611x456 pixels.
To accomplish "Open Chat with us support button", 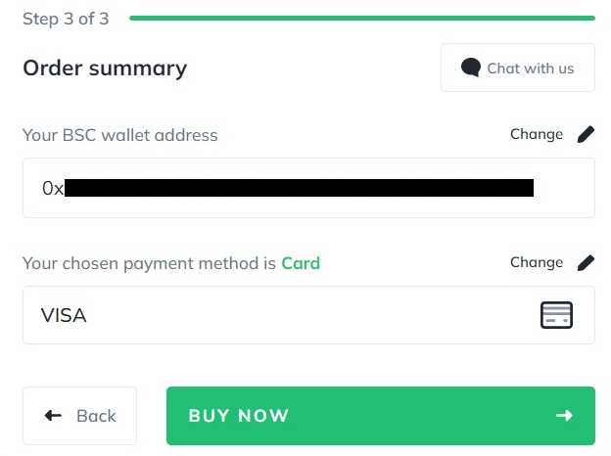I will click(518, 68).
